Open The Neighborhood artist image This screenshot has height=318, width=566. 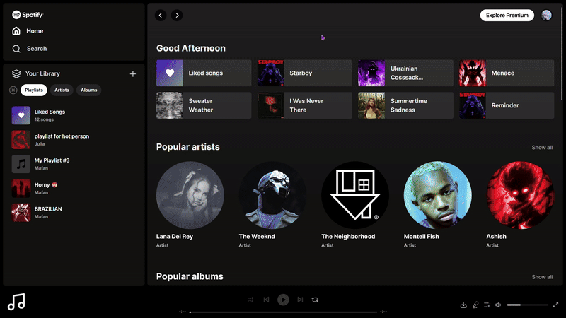(x=355, y=195)
